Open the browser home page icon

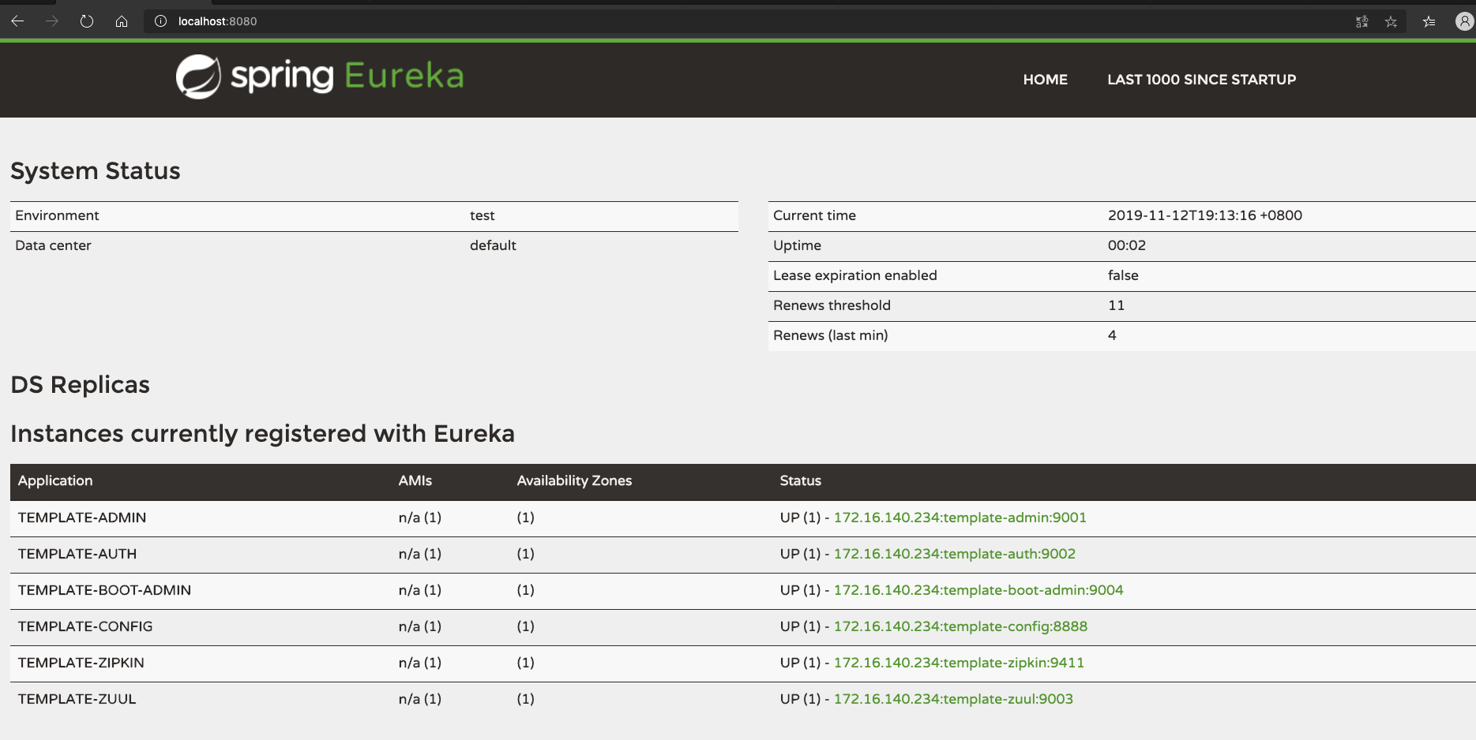[x=122, y=21]
